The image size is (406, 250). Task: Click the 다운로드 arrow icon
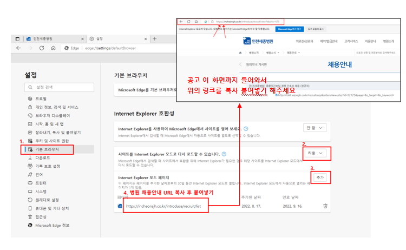pos(30,157)
